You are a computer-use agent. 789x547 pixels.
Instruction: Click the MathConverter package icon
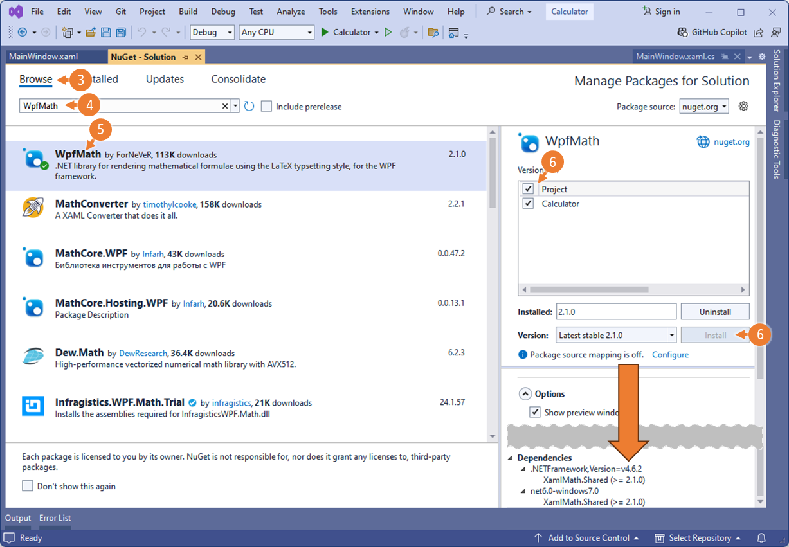point(33,207)
